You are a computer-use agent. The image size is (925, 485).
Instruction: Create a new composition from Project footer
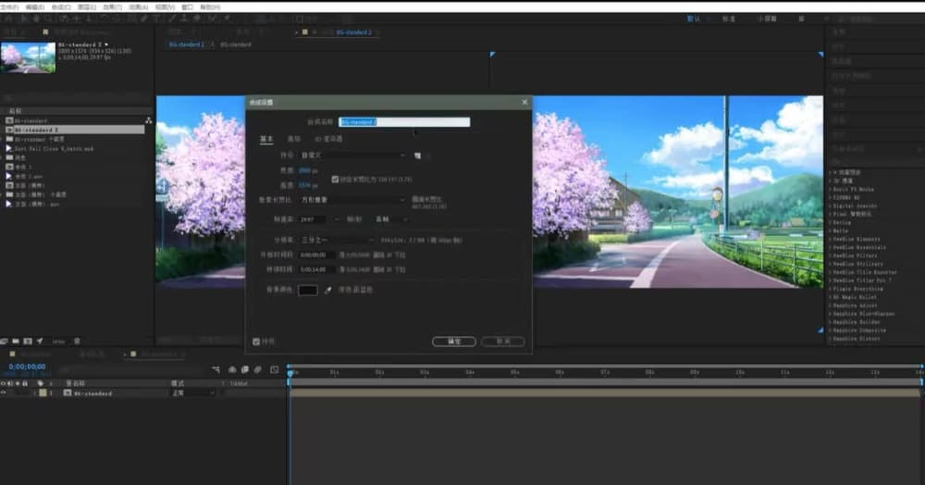click(28, 341)
